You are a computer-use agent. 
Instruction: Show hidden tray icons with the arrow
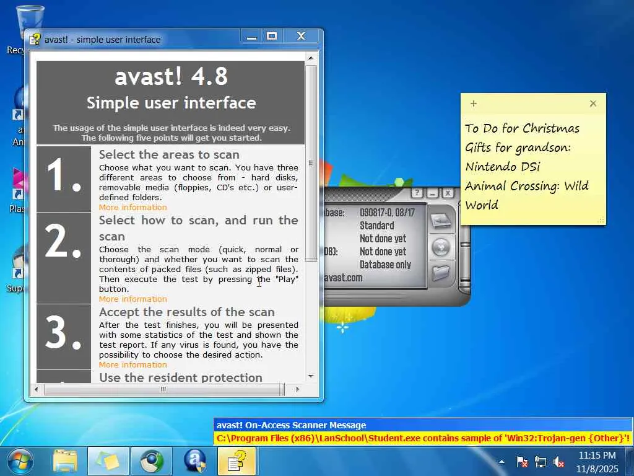[x=502, y=462]
